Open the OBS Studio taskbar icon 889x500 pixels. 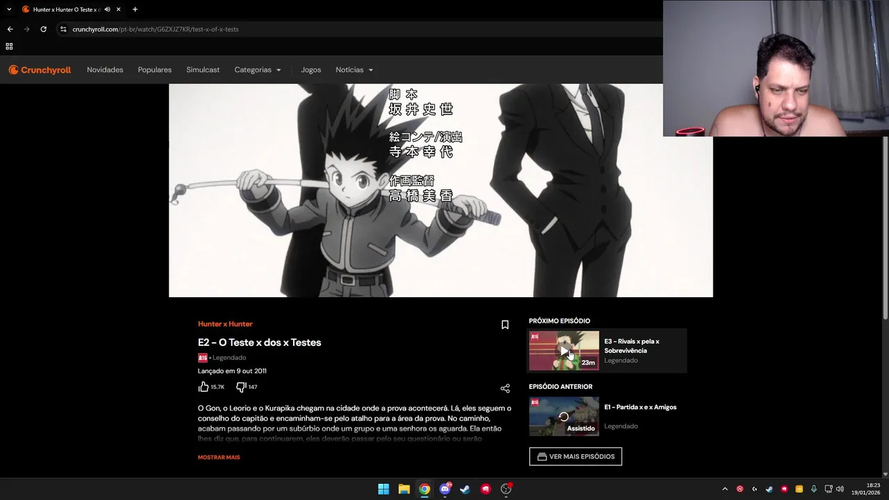click(x=506, y=489)
